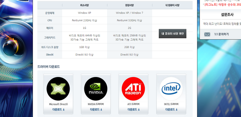Click the 2GB 이상 disk cell

click(129, 47)
